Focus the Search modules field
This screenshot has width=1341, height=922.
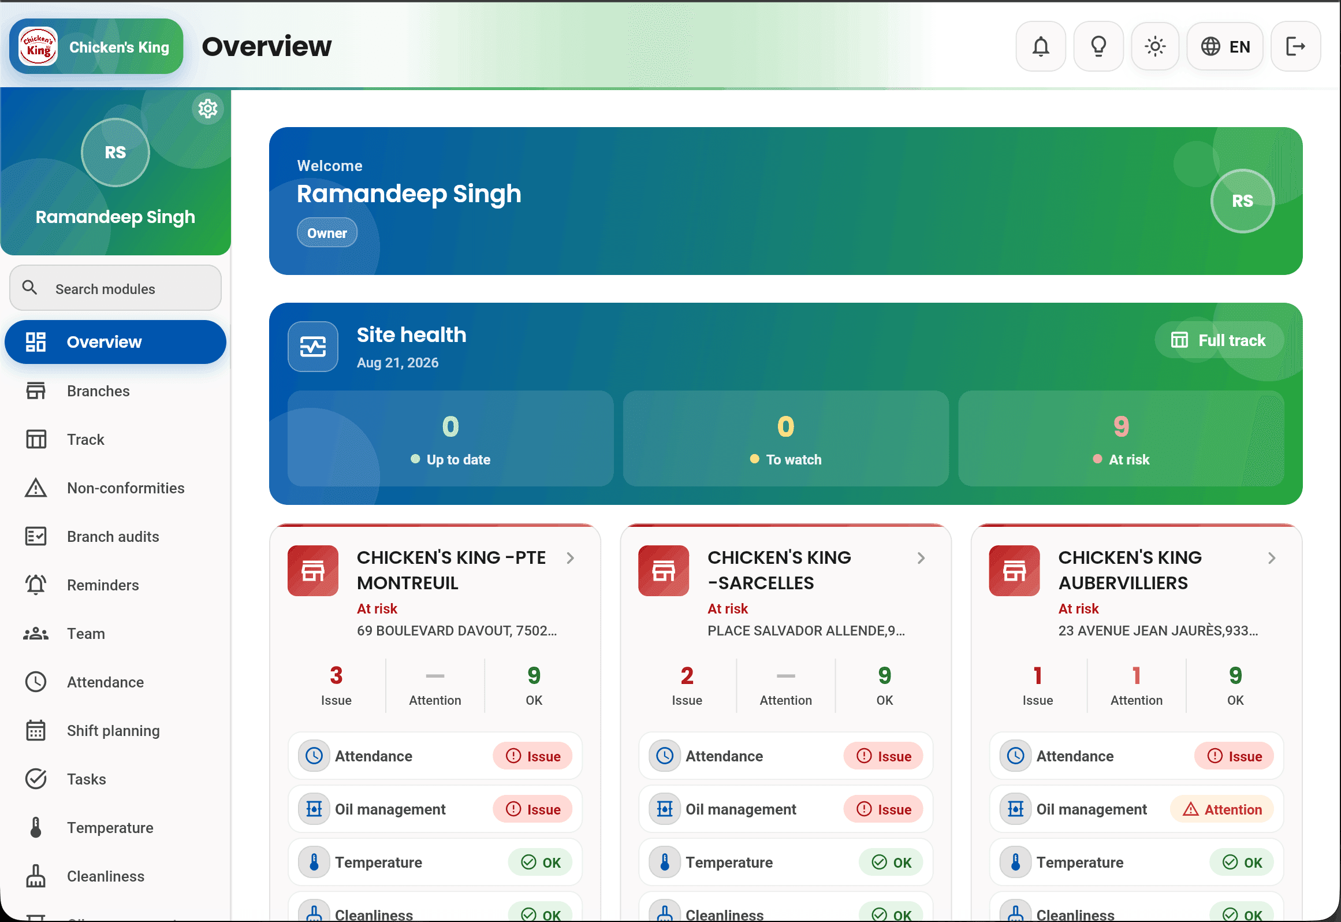coord(116,288)
